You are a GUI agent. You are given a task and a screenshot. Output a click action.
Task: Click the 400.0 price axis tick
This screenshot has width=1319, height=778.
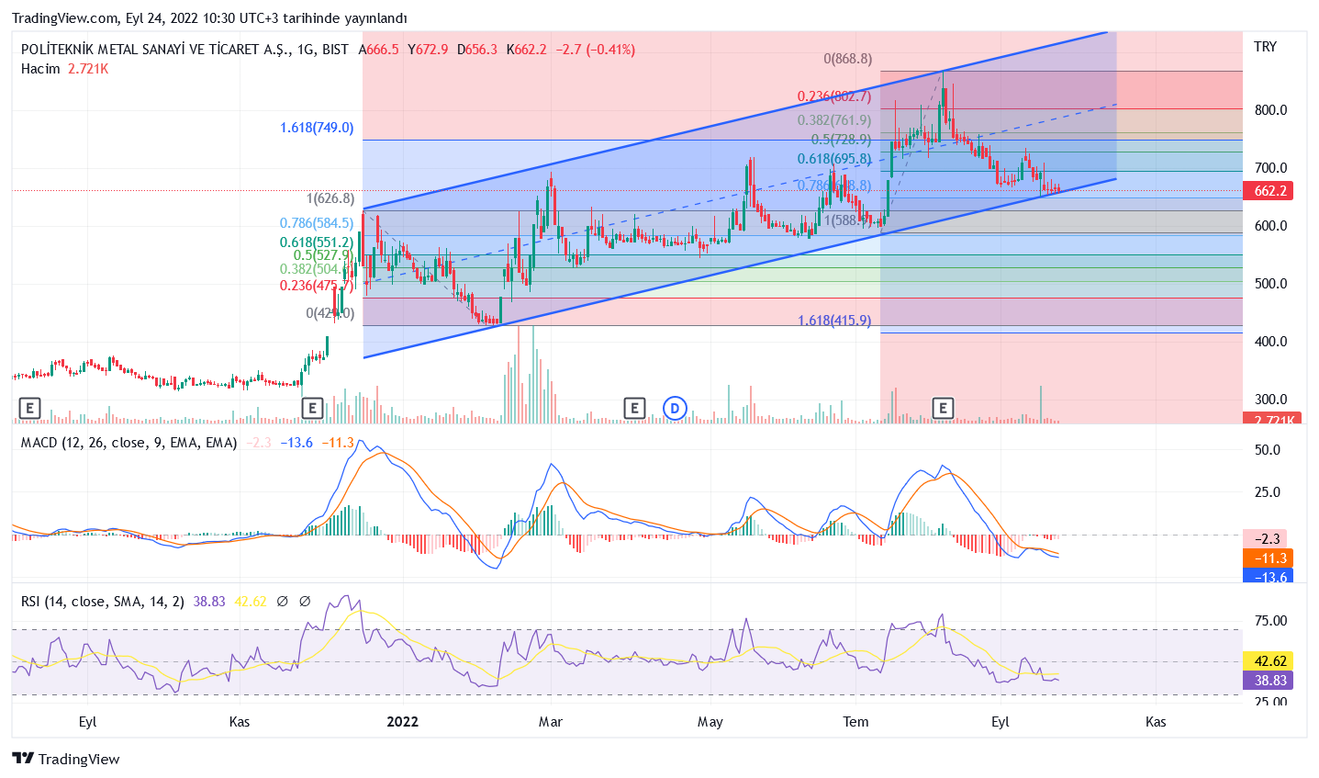1270,342
